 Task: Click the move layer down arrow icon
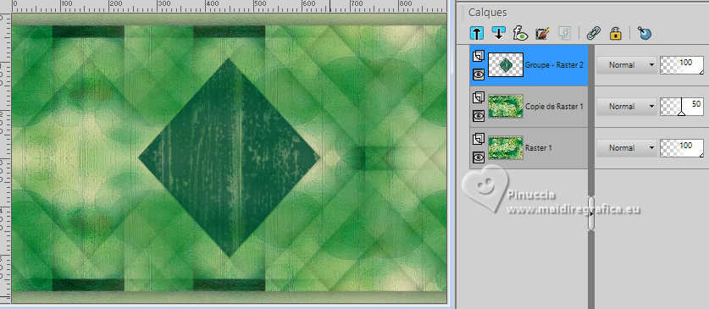[498, 33]
